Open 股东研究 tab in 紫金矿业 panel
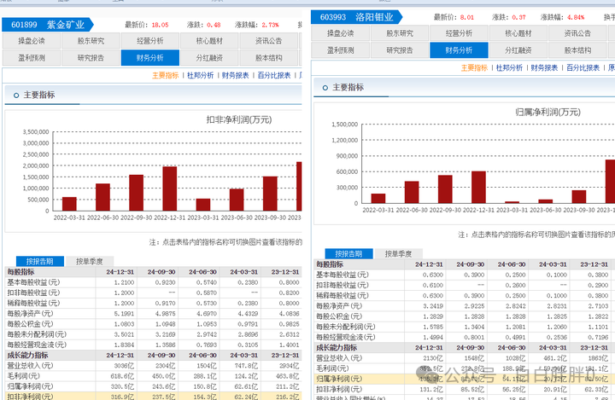 point(91,41)
